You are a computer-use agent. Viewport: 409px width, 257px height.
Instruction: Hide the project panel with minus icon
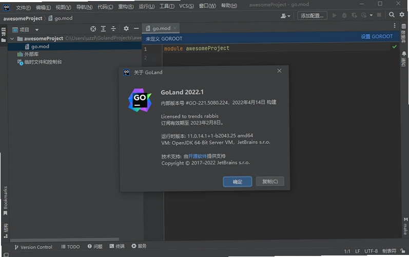(136, 28)
